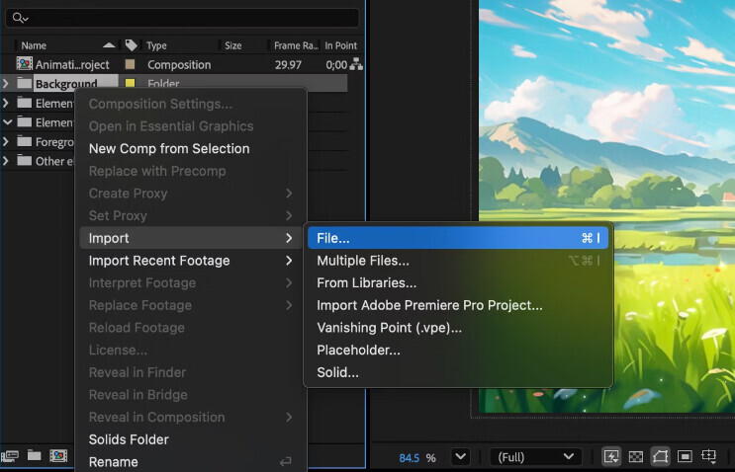Choose Multiple Files... in the submenu
Viewport: 735px width, 472px height.
coord(363,261)
